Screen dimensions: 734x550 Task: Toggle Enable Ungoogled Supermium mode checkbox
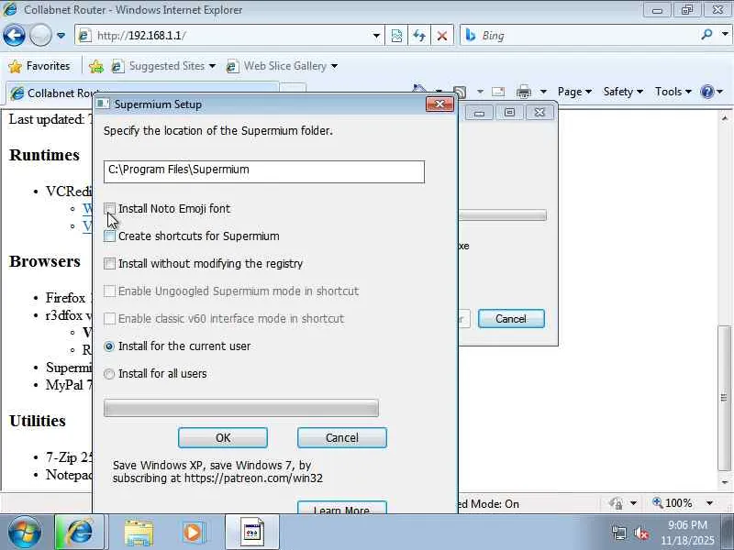(x=109, y=291)
